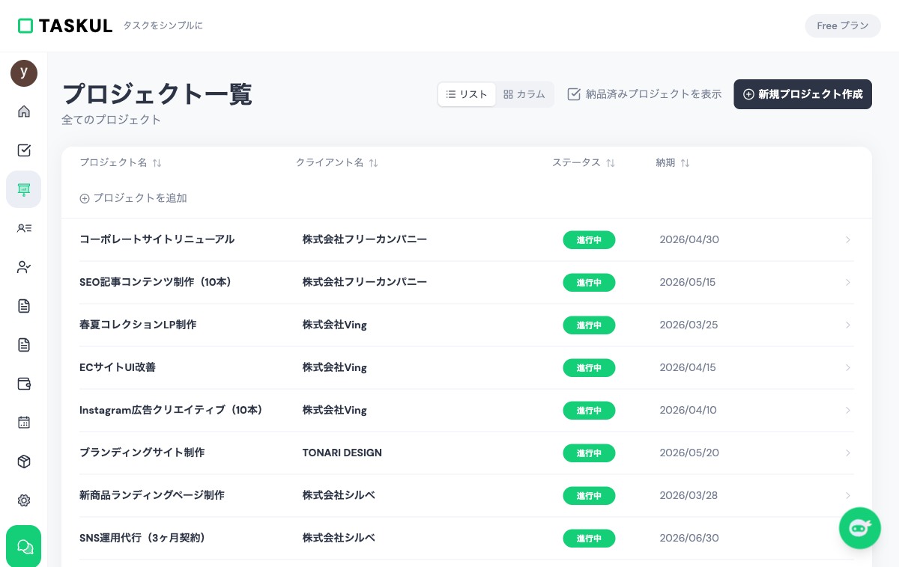Click プロジェクトを追加 link
Viewport: 899px width, 567px height.
click(133, 198)
